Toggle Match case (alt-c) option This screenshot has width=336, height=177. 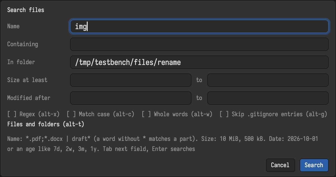pyautogui.click(x=101, y=114)
